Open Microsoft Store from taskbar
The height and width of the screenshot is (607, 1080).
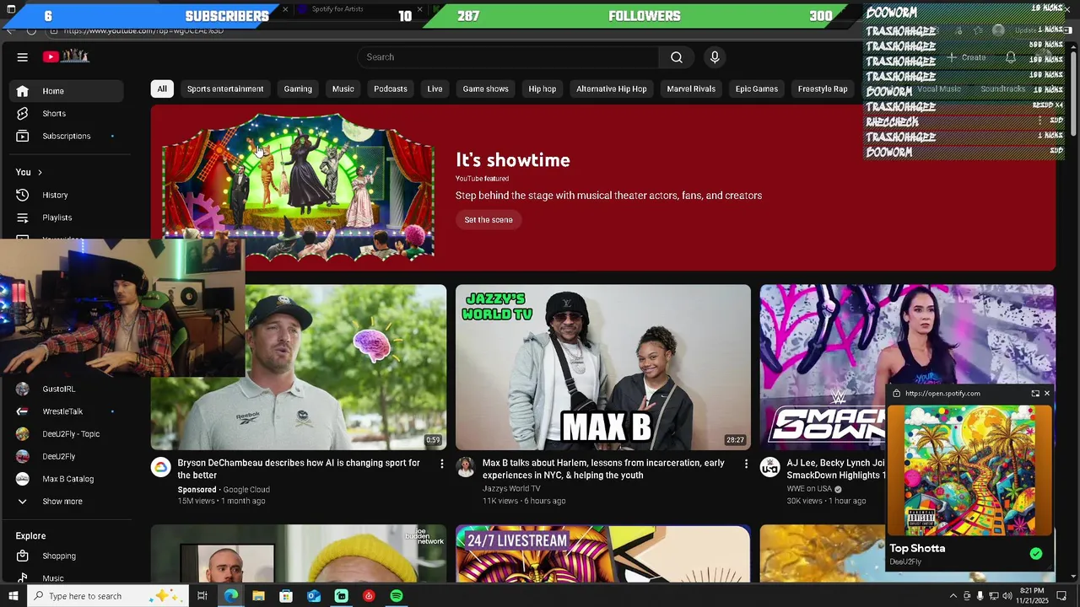286,596
